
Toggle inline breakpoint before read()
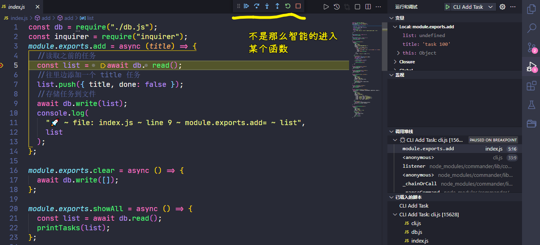(x=146, y=65)
